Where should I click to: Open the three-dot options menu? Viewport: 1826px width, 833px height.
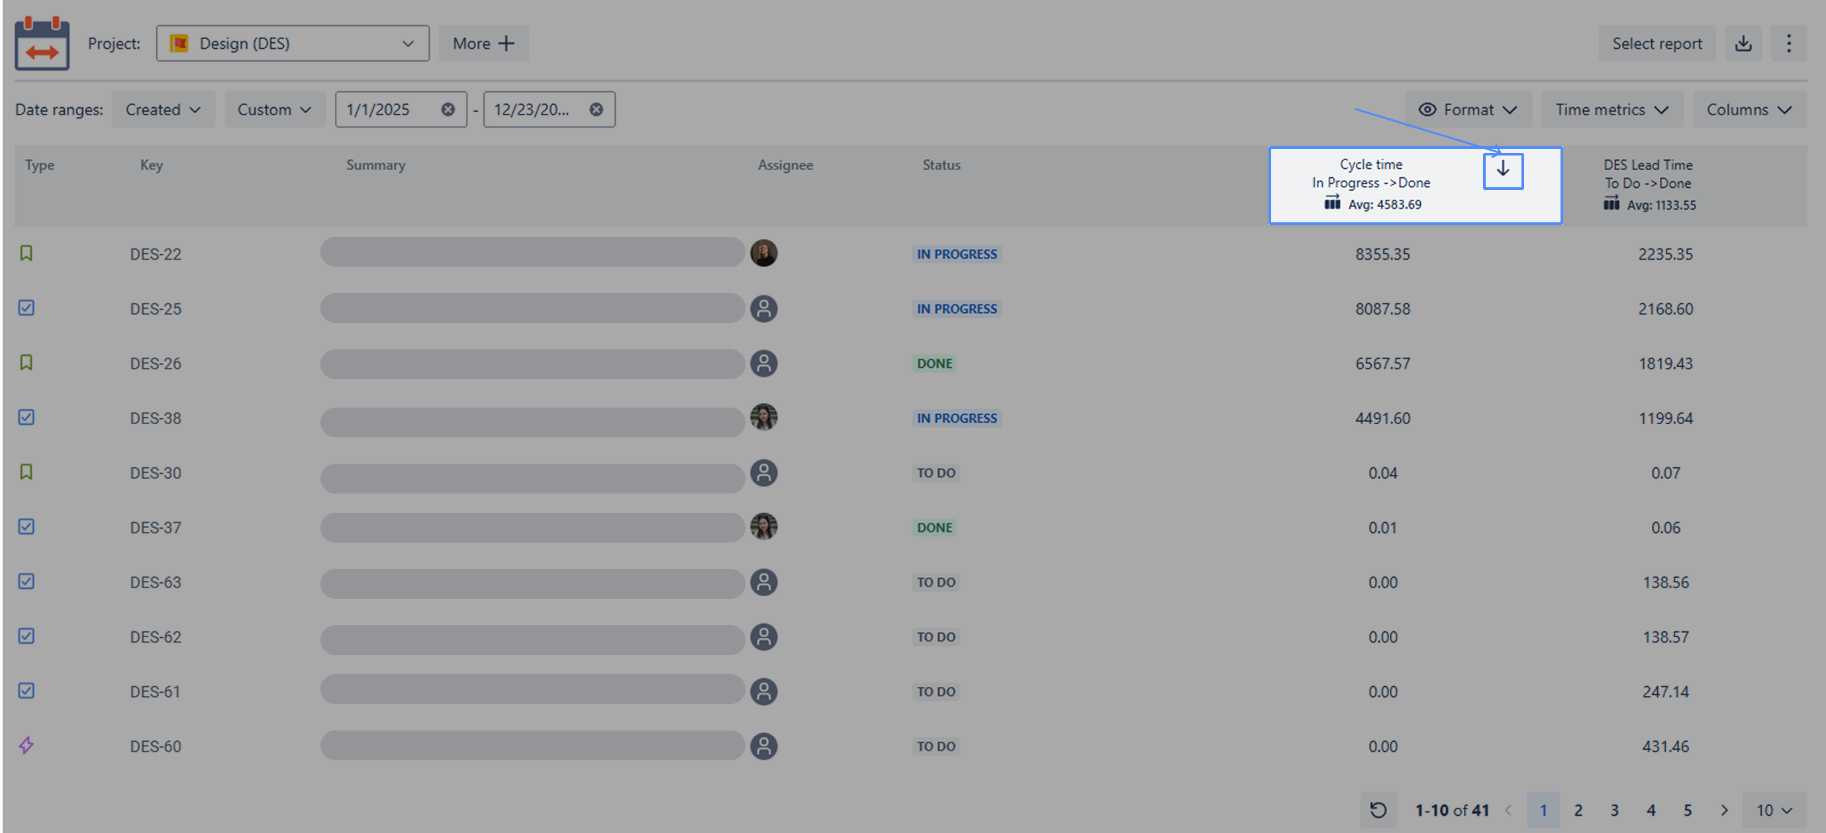[x=1788, y=44]
